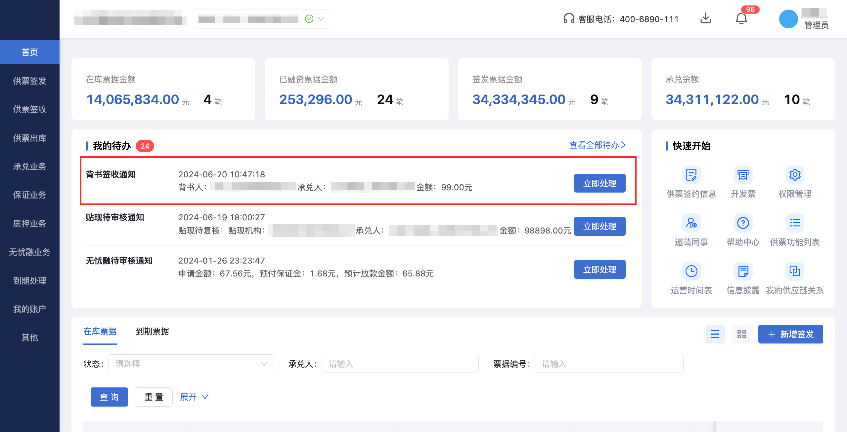847x432 pixels.
Task: Click 立即处理 for 背书签收通知
Action: pos(600,183)
